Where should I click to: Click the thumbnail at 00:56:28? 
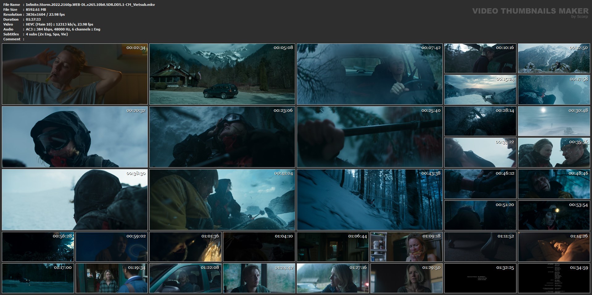[x=38, y=247]
